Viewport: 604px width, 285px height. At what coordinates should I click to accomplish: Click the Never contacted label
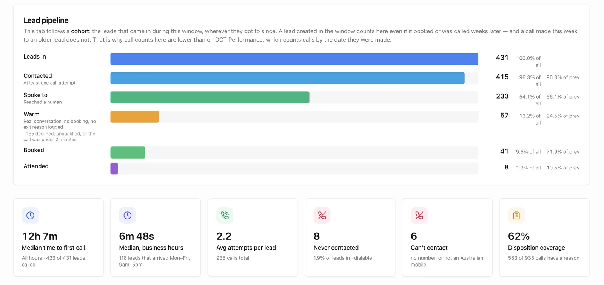336,248
